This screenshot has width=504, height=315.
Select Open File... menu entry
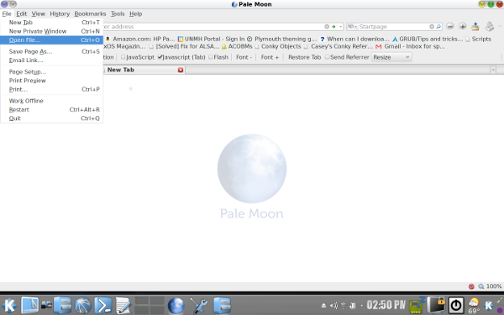[51, 39]
